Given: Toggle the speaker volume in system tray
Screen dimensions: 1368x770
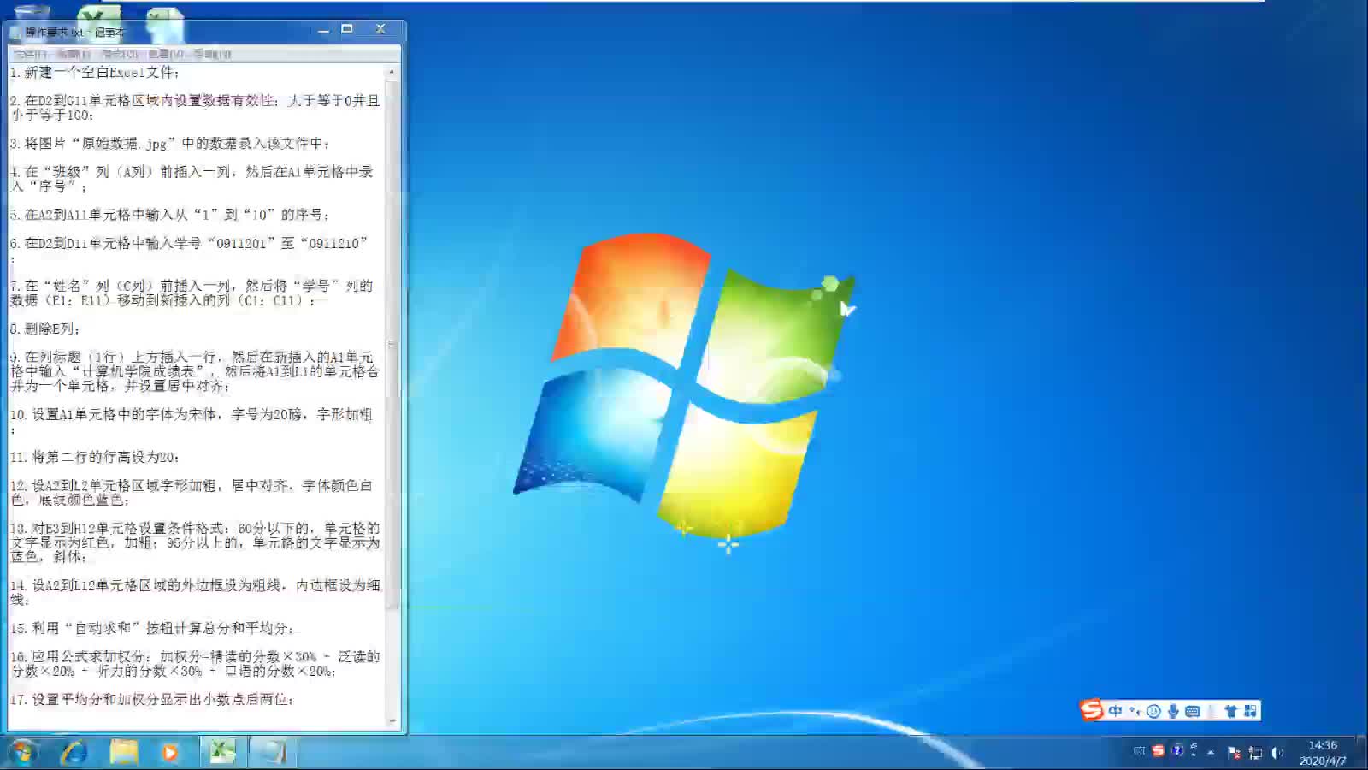Looking at the screenshot, I should click(1276, 753).
